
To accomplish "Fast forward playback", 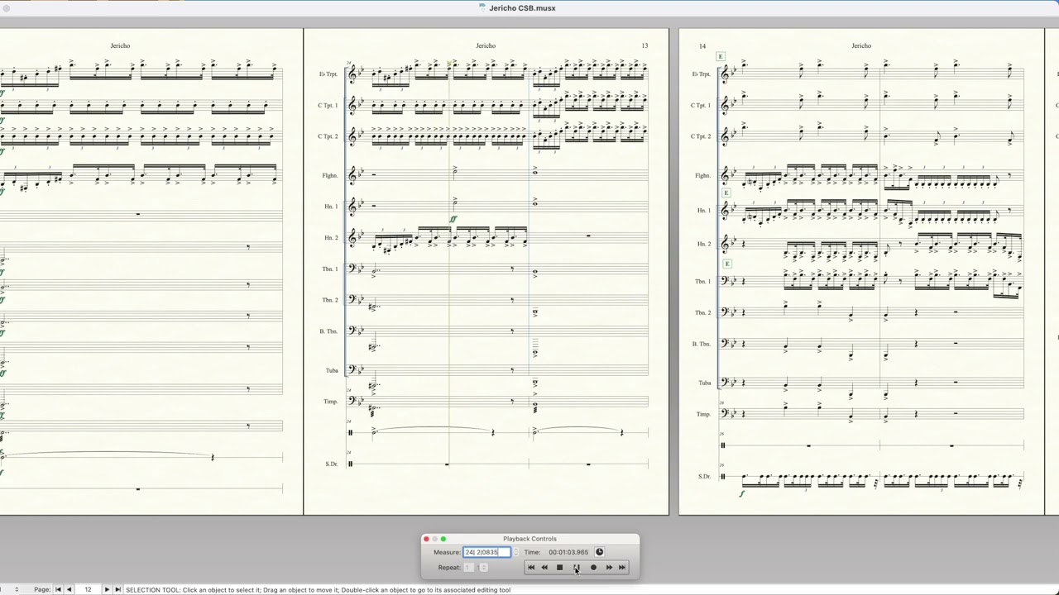I will (609, 568).
